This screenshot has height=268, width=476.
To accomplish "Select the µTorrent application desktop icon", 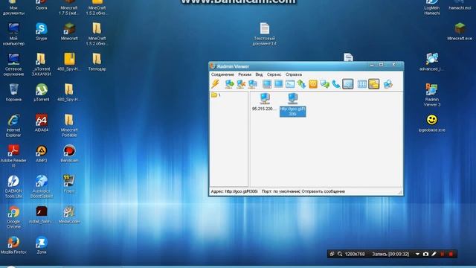I will 42,92.
